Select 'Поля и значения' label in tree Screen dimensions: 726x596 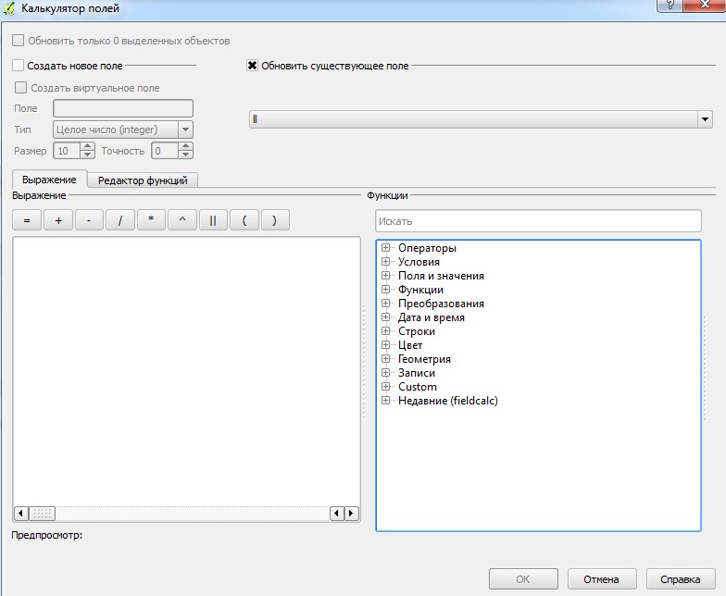441,276
